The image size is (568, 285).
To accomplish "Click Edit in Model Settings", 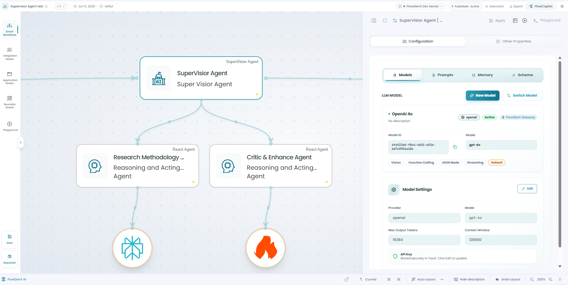I will [527, 189].
